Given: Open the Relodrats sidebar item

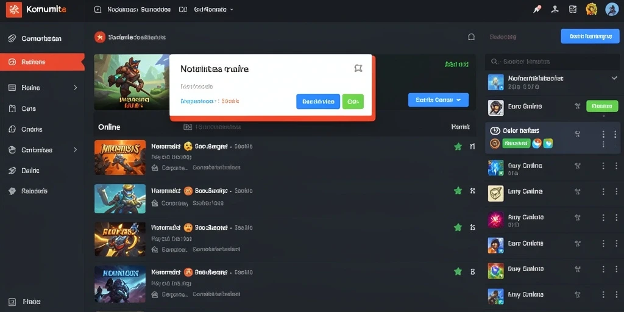Looking at the screenshot, I should click(x=42, y=191).
